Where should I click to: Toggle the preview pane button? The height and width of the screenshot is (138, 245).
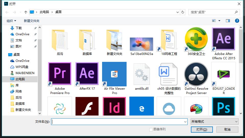coord(228,21)
